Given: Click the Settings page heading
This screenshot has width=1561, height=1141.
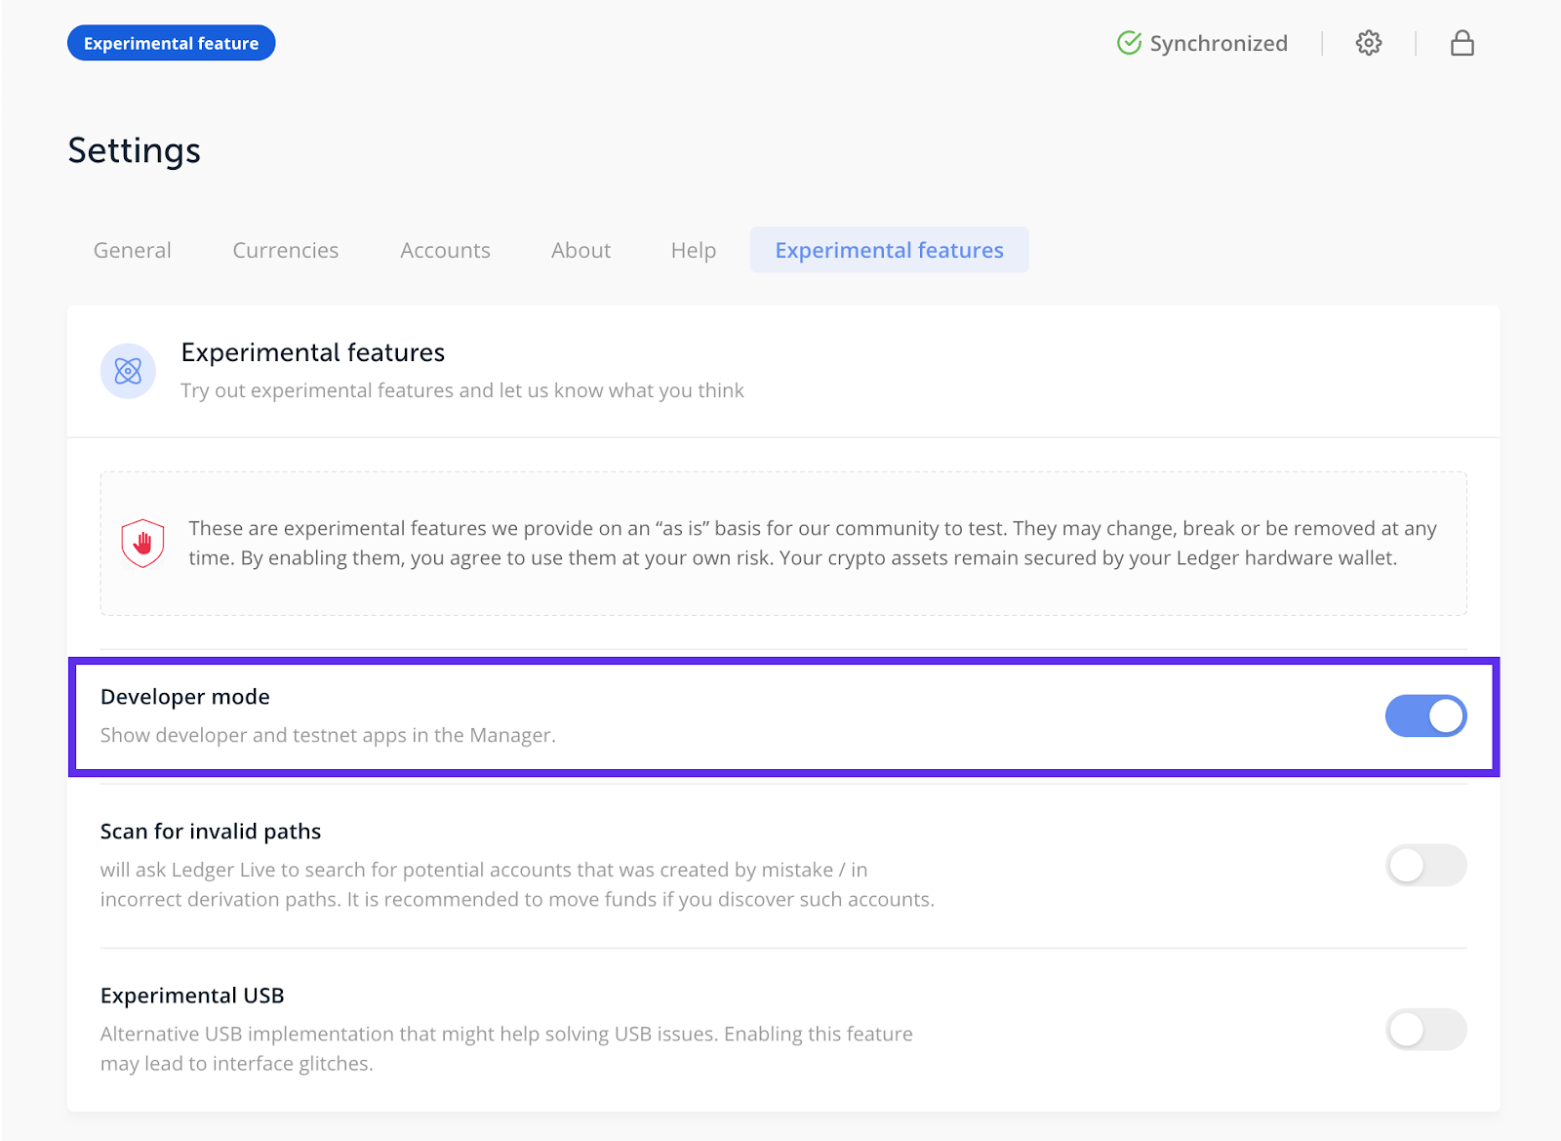Looking at the screenshot, I should tap(135, 150).
